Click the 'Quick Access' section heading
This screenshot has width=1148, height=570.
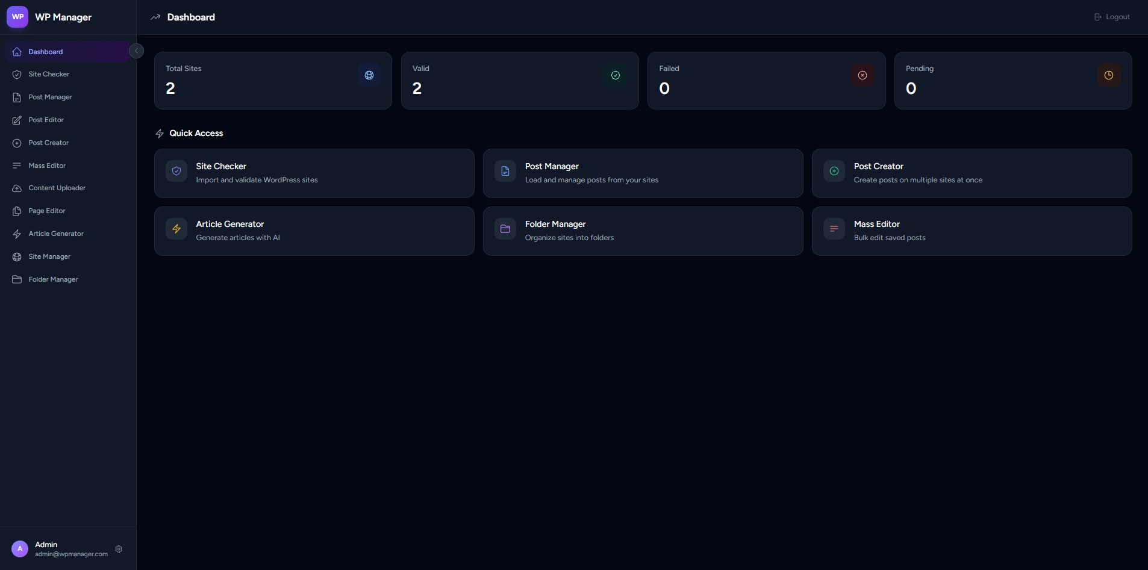(x=196, y=133)
